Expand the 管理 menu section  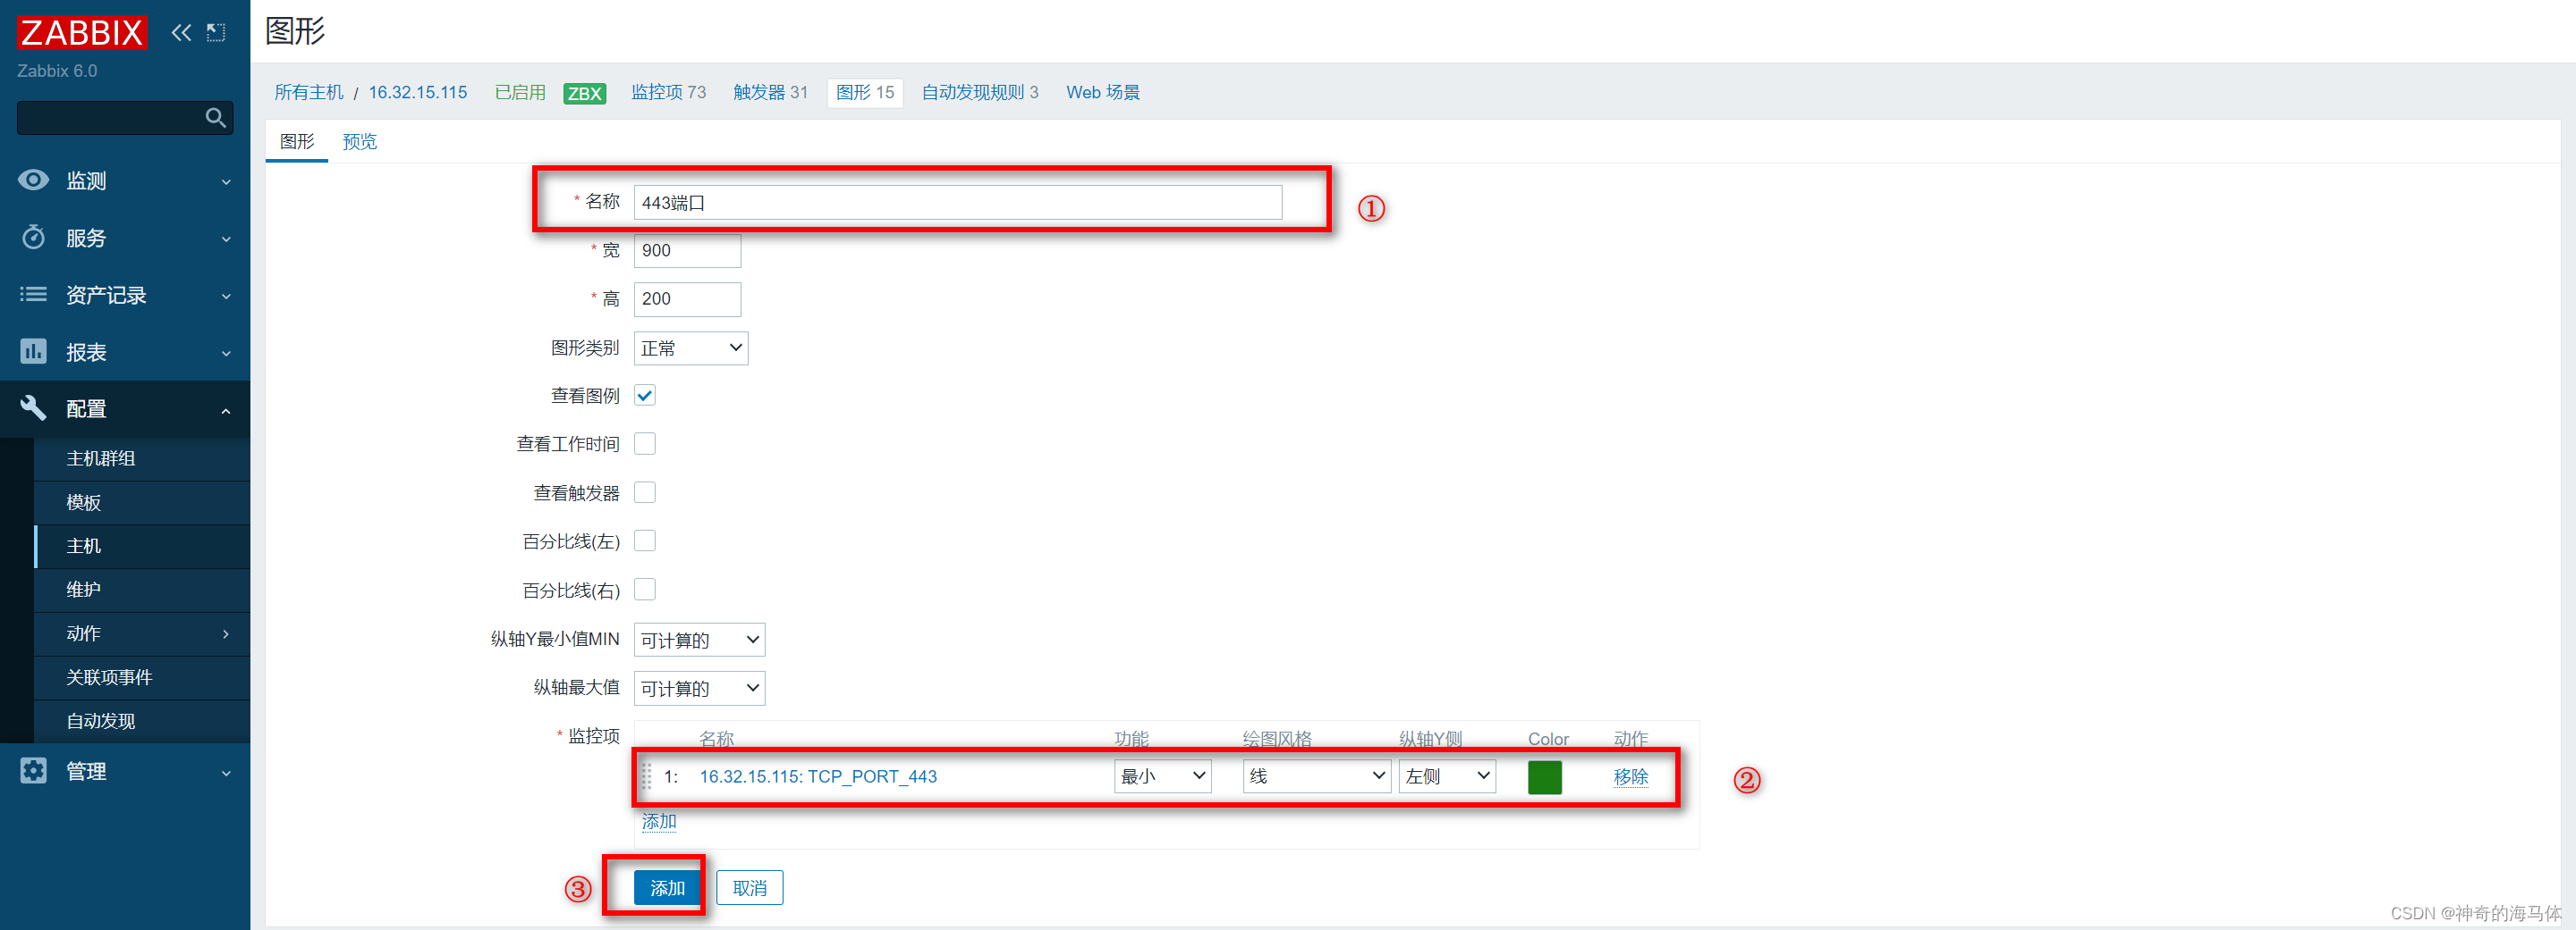coord(125,771)
